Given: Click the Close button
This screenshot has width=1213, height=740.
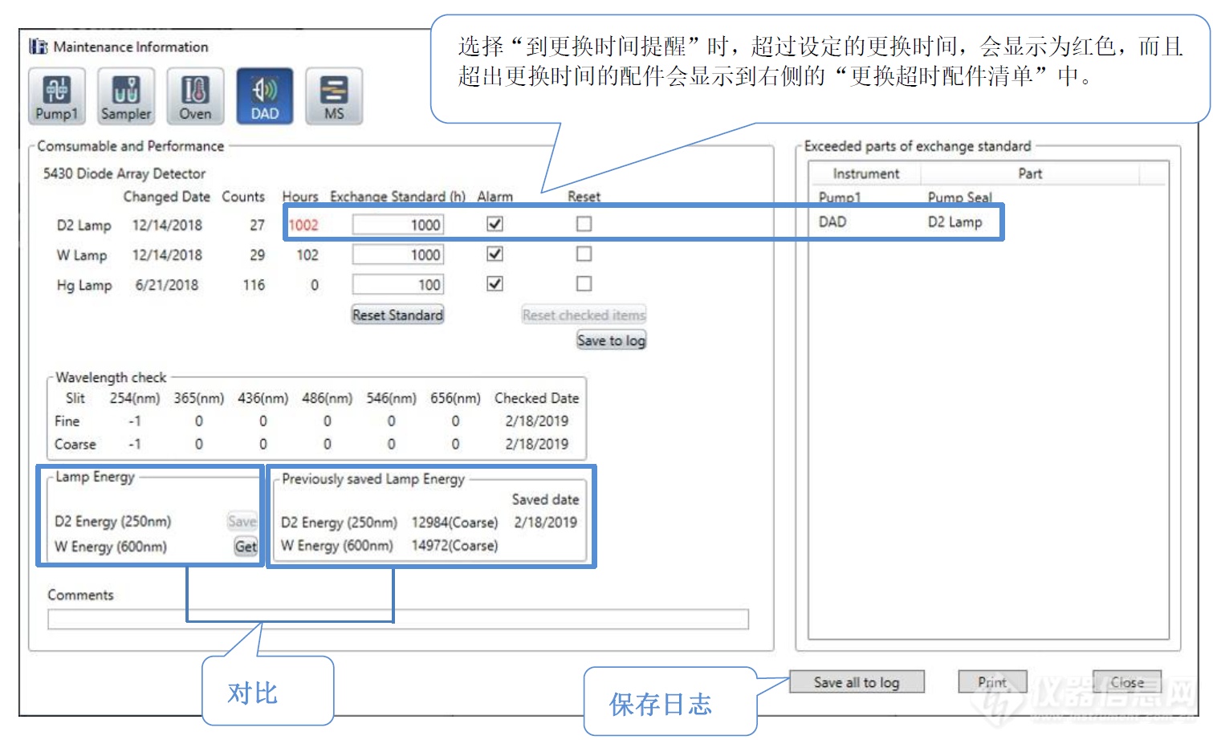Looking at the screenshot, I should (1127, 682).
